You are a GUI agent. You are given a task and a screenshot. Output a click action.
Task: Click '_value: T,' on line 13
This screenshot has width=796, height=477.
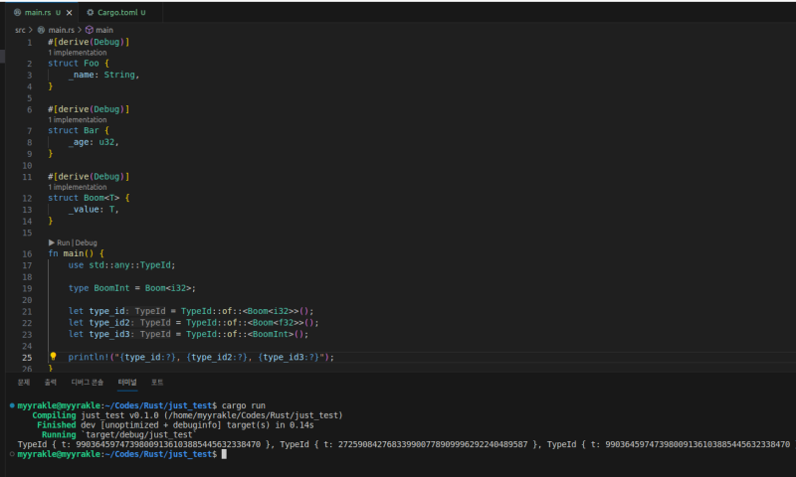(94, 210)
